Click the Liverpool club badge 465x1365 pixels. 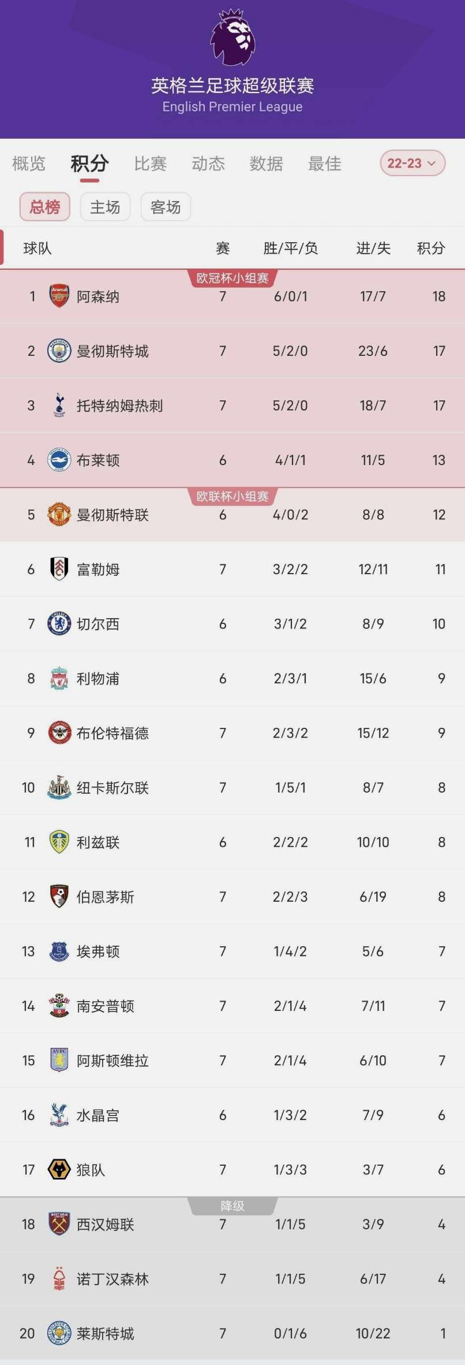click(x=59, y=678)
